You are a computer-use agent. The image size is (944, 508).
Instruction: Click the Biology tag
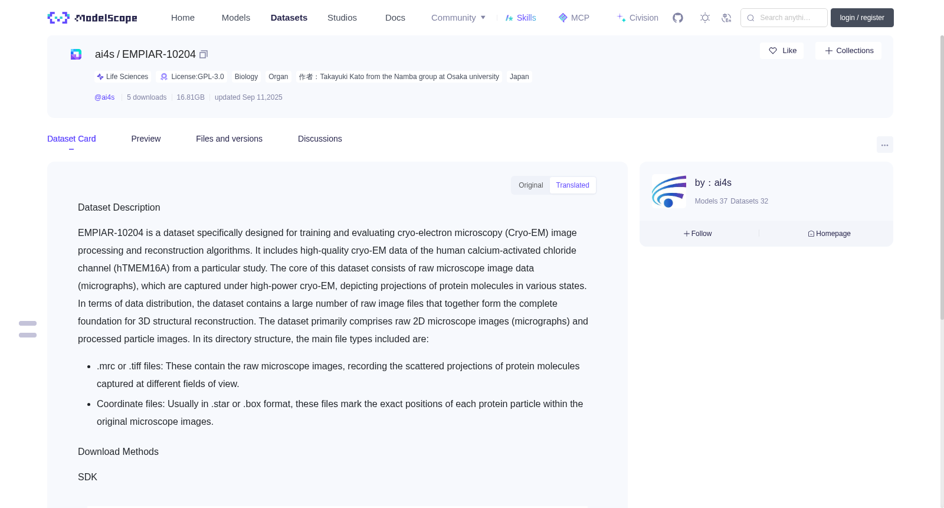(246, 77)
